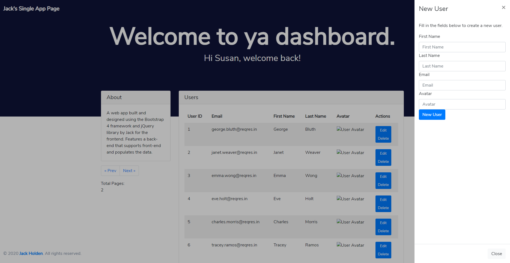Submit the New User form
The image size is (510, 263).
(432, 114)
